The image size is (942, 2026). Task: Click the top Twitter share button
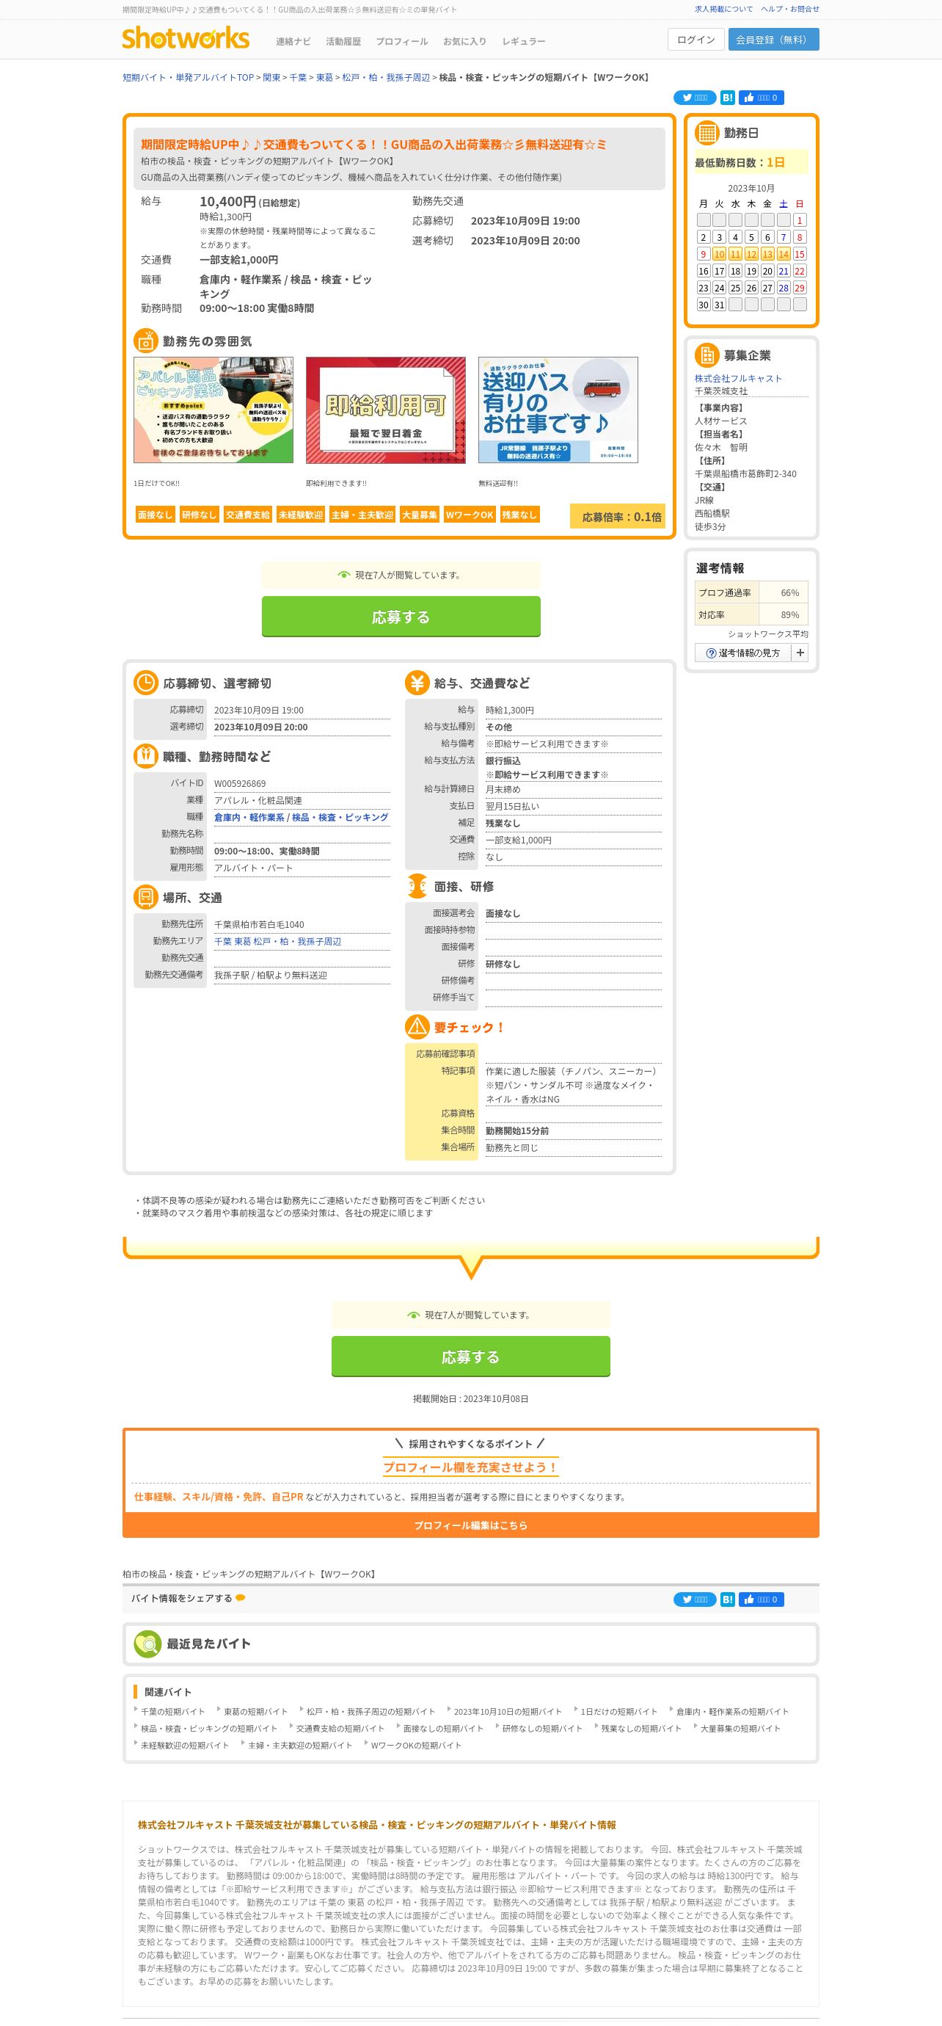(694, 98)
